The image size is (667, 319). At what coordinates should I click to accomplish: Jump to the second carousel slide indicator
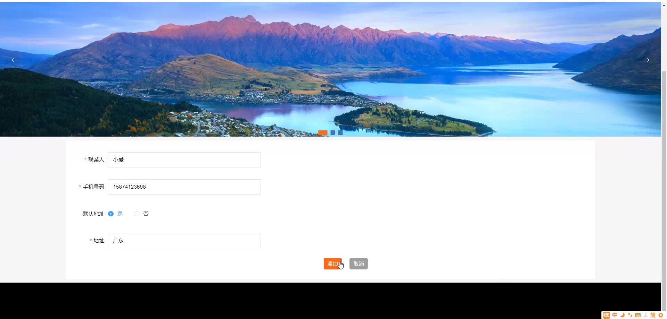click(333, 132)
